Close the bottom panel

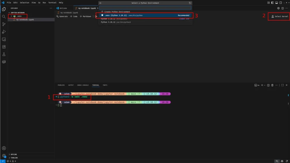[287, 85]
